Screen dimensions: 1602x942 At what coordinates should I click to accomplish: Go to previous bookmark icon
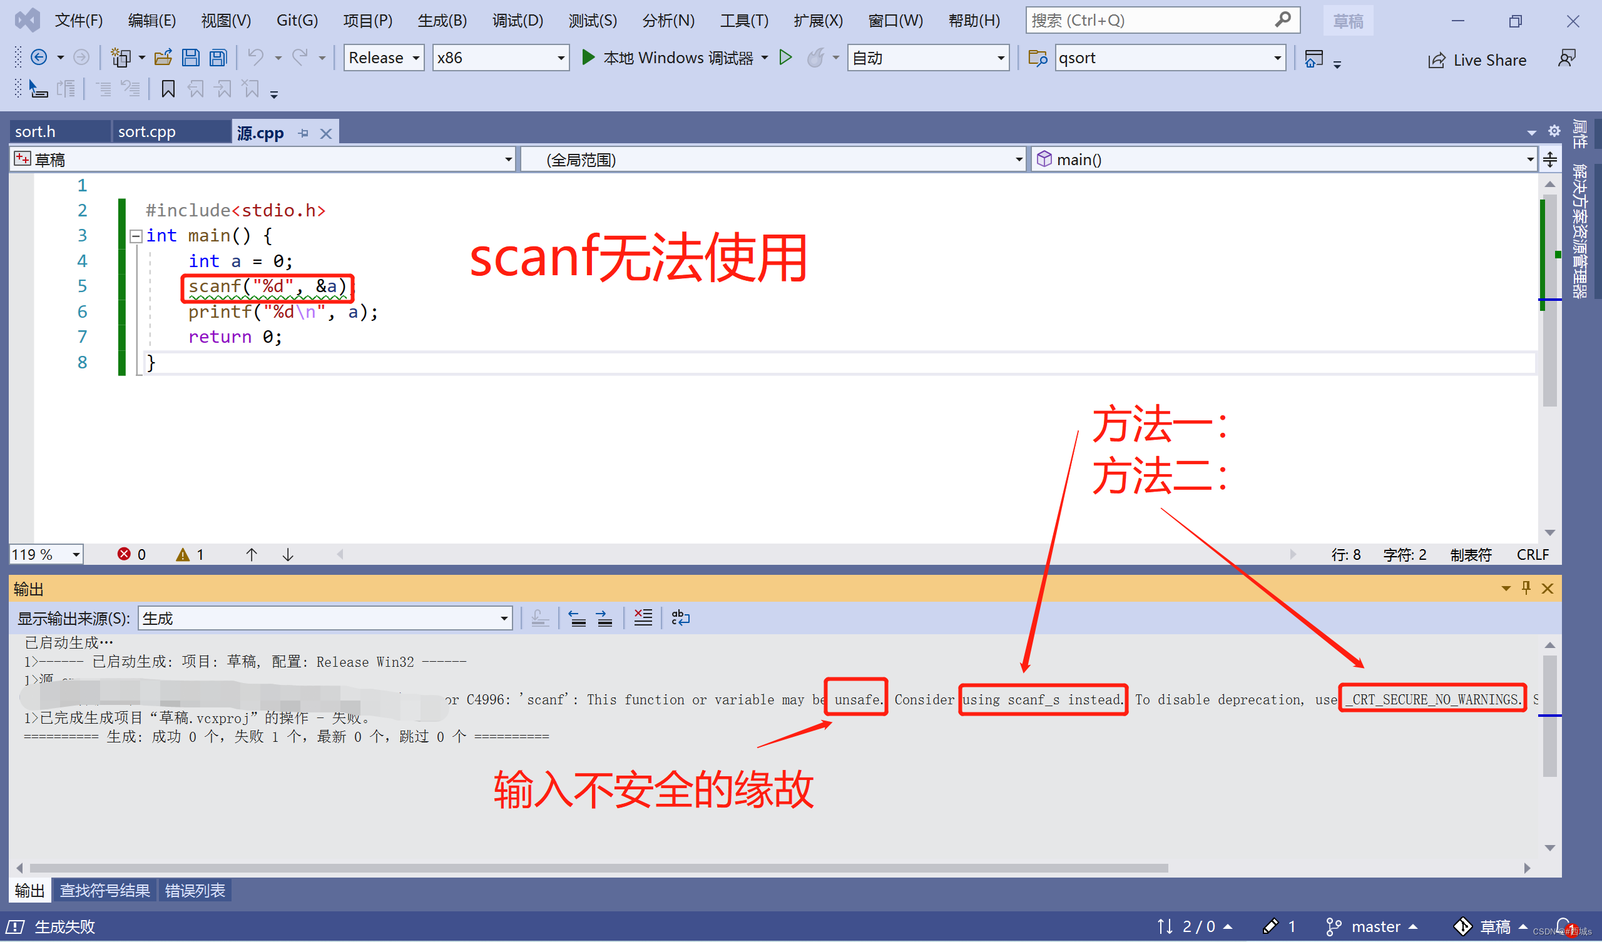195,89
